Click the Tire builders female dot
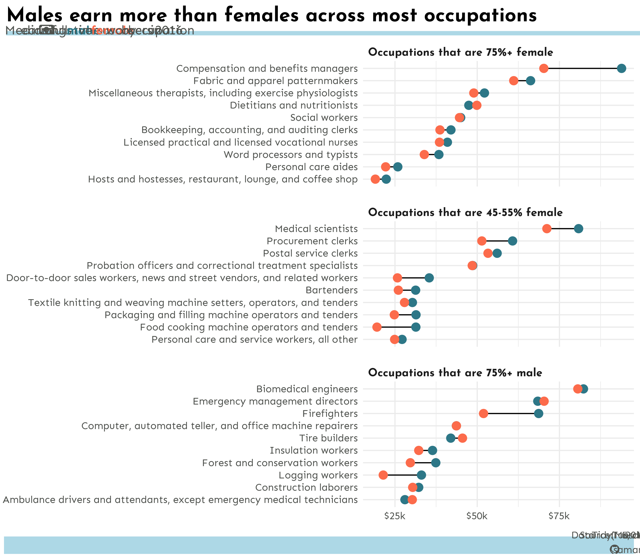 coord(462,438)
